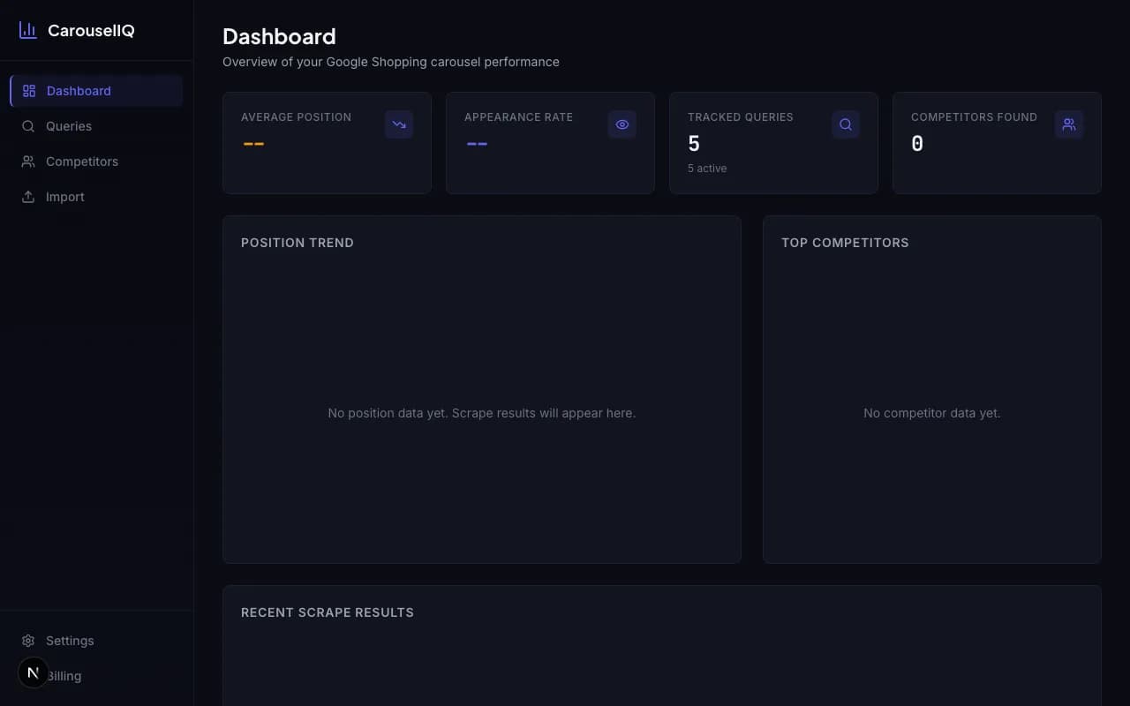The width and height of the screenshot is (1130, 706).
Task: Select the Import menu item
Action: 64,196
